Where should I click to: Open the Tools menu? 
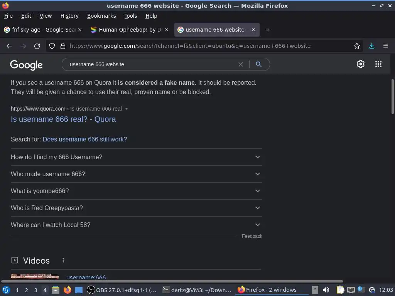130,16
